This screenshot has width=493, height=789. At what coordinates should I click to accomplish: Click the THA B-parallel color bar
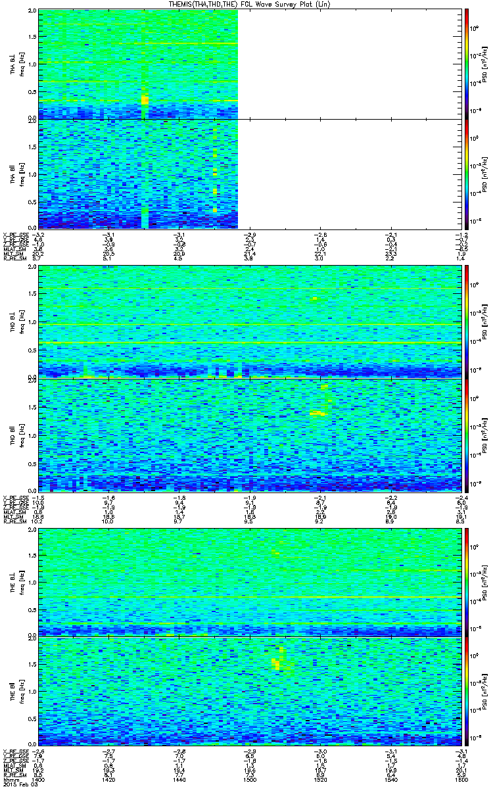click(x=467, y=174)
